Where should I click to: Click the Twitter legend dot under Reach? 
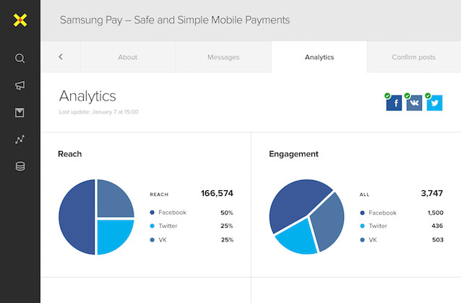click(x=152, y=226)
